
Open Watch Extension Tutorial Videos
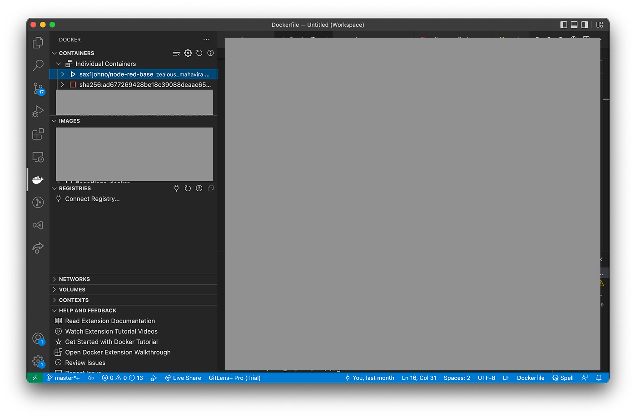point(111,331)
